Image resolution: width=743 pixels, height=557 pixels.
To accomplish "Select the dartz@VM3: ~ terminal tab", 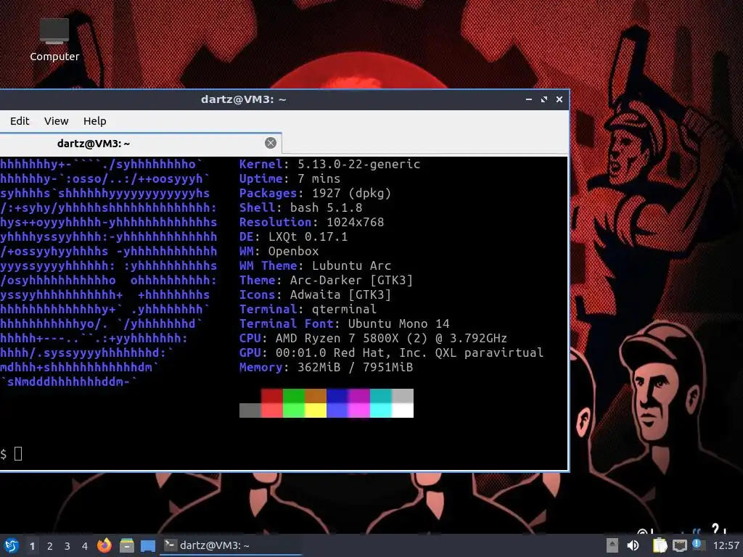I will coord(141,144).
